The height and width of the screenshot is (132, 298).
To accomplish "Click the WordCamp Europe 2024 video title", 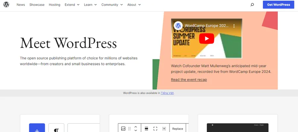I will (x=207, y=26).
